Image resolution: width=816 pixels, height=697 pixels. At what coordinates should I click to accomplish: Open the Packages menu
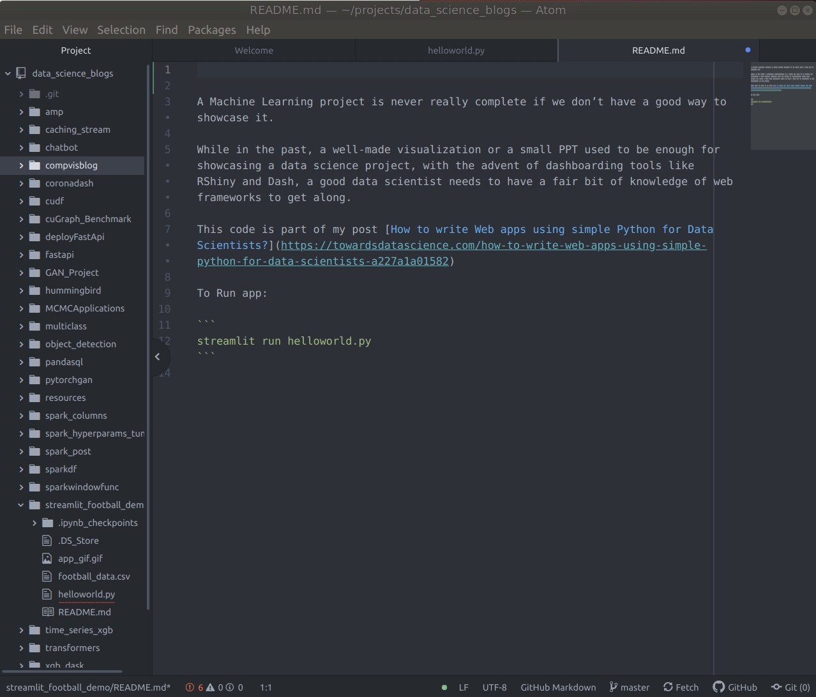coord(212,30)
